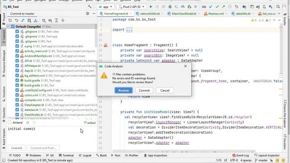This screenshot has height=163, width=290.
Task: Click HomeFragment class gutter icon
Action: click(x=106, y=45)
